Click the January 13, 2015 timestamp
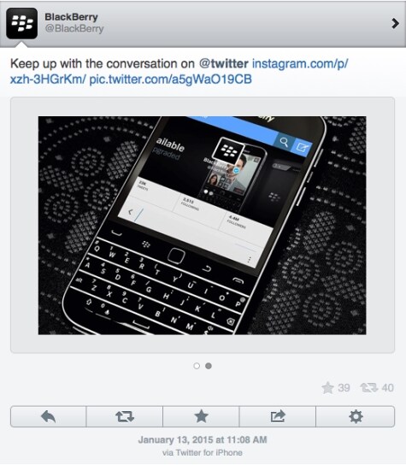The image size is (406, 465). point(203,439)
